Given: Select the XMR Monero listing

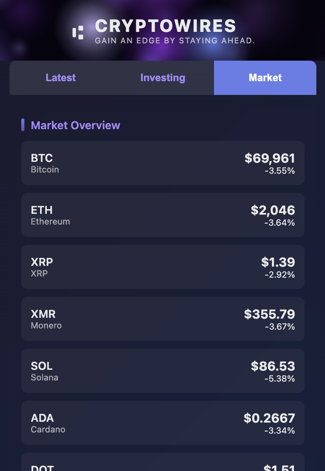Looking at the screenshot, I should coord(162,319).
